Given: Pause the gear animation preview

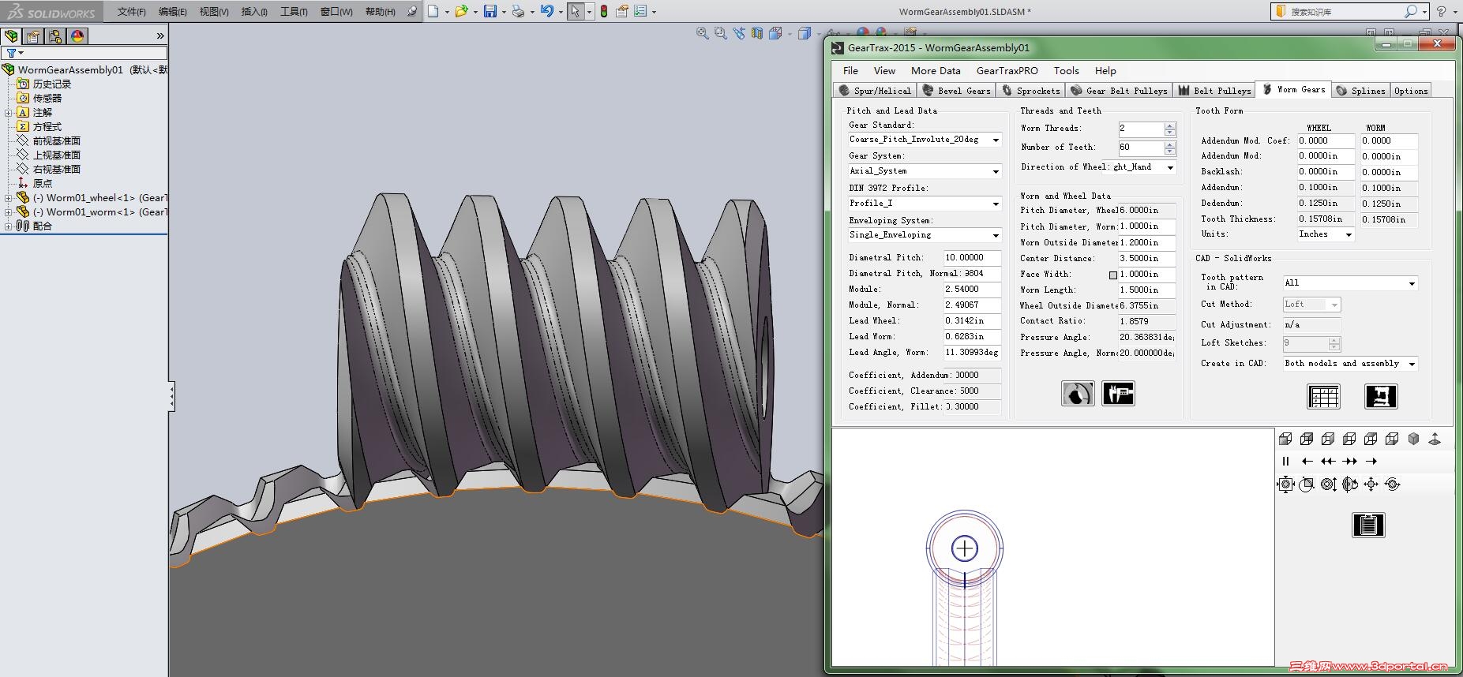Looking at the screenshot, I should pyautogui.click(x=1285, y=462).
